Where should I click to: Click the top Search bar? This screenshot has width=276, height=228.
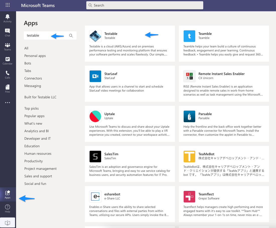point(145,5)
